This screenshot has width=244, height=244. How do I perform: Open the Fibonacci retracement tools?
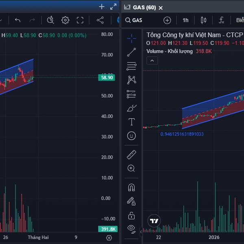(x=131, y=66)
